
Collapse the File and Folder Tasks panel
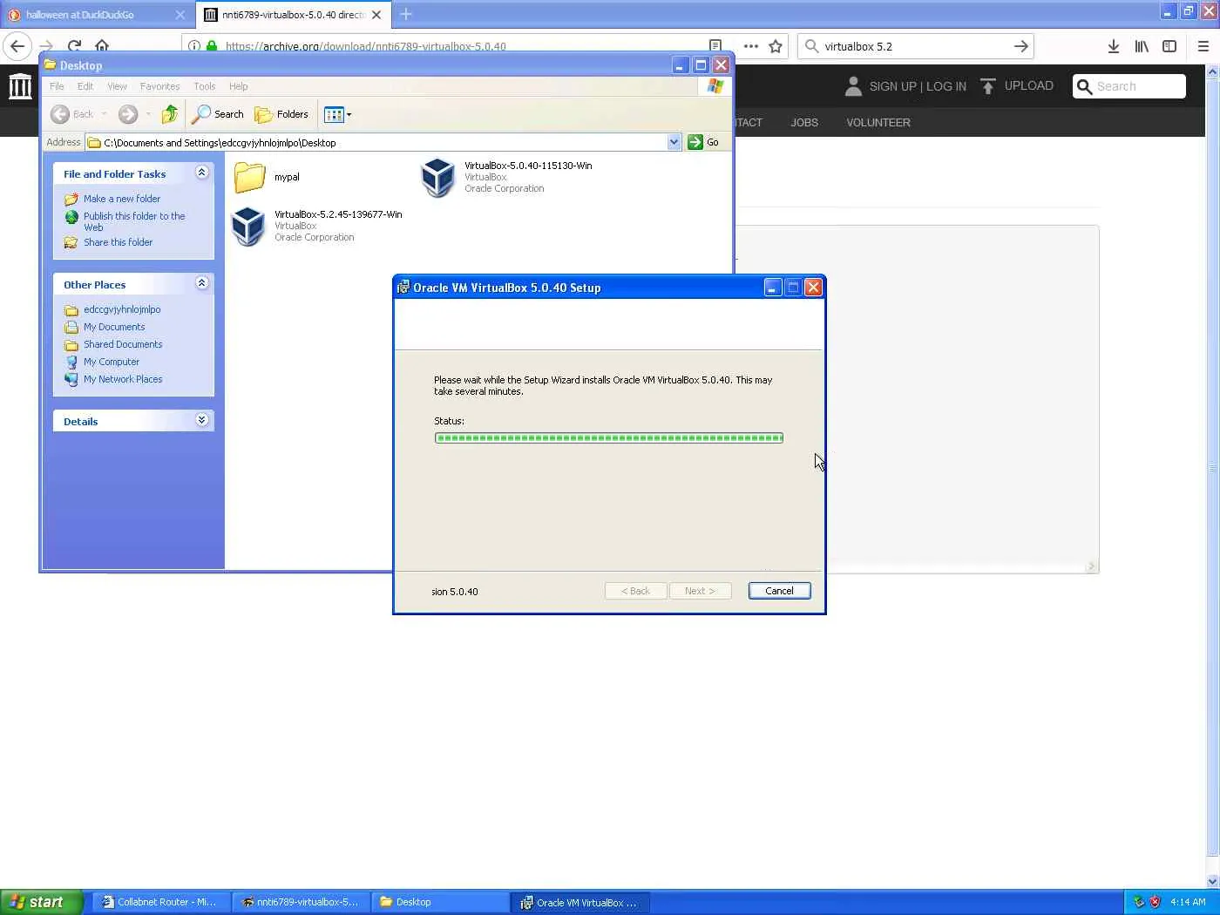(202, 173)
